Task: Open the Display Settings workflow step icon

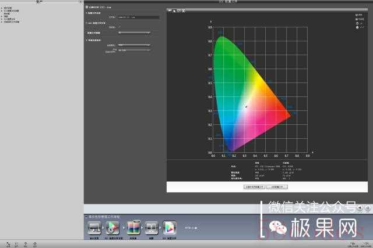Action: pyautogui.click(x=94, y=227)
